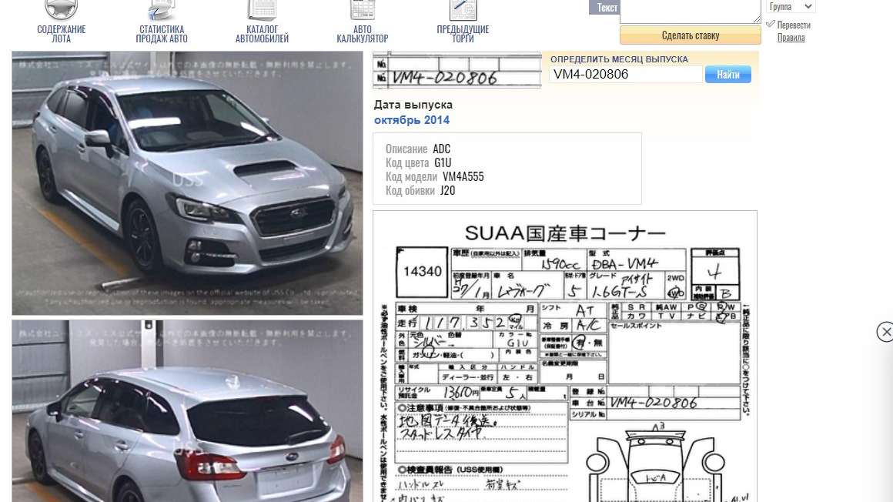The width and height of the screenshot is (893, 502).
Task: Click the Сделать ставку button
Action: pos(691,35)
